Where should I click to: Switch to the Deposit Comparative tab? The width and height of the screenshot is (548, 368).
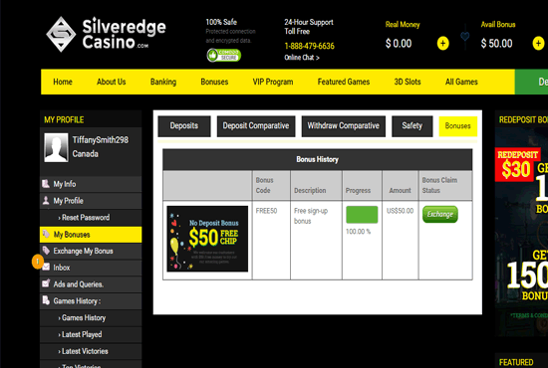pyautogui.click(x=256, y=126)
